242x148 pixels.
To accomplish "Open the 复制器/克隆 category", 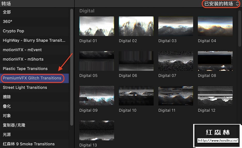I will pos(34,125).
